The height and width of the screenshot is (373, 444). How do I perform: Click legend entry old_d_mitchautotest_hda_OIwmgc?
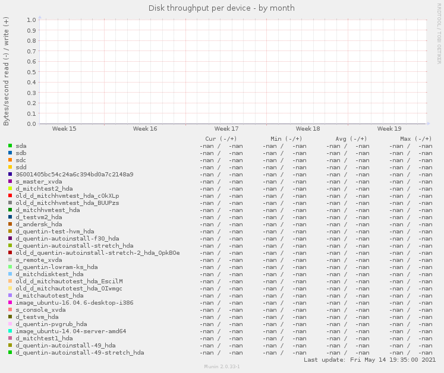[x=69, y=289]
